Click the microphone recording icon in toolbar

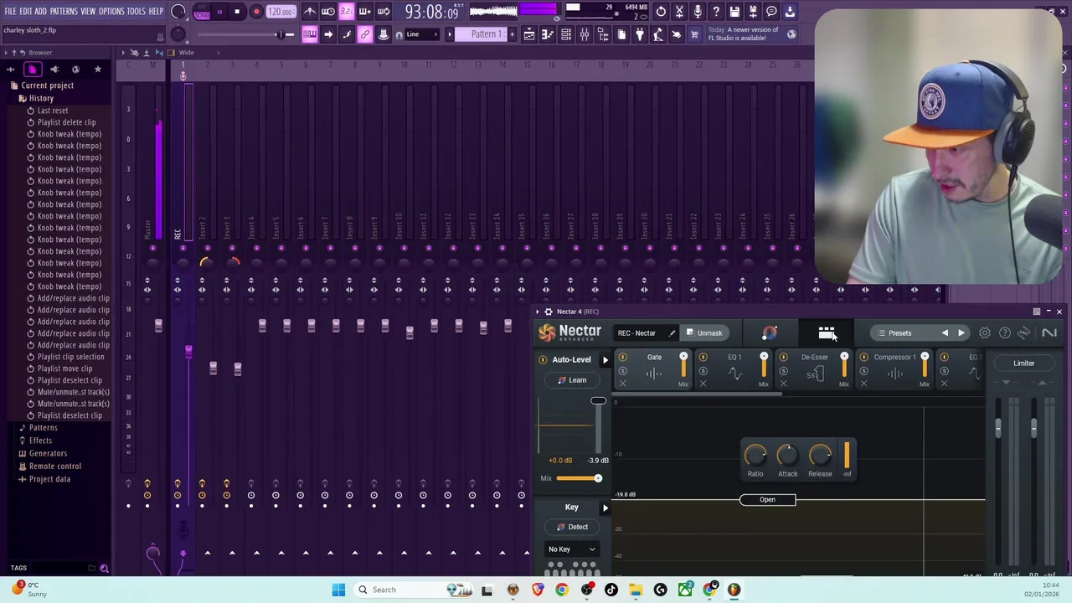698,12
